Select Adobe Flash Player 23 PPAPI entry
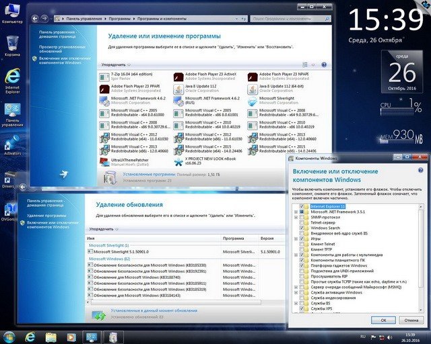 [x=130, y=89]
